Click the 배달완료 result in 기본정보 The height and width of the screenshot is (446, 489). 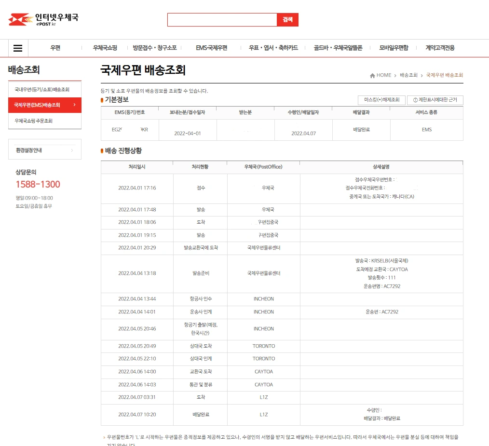362,129
